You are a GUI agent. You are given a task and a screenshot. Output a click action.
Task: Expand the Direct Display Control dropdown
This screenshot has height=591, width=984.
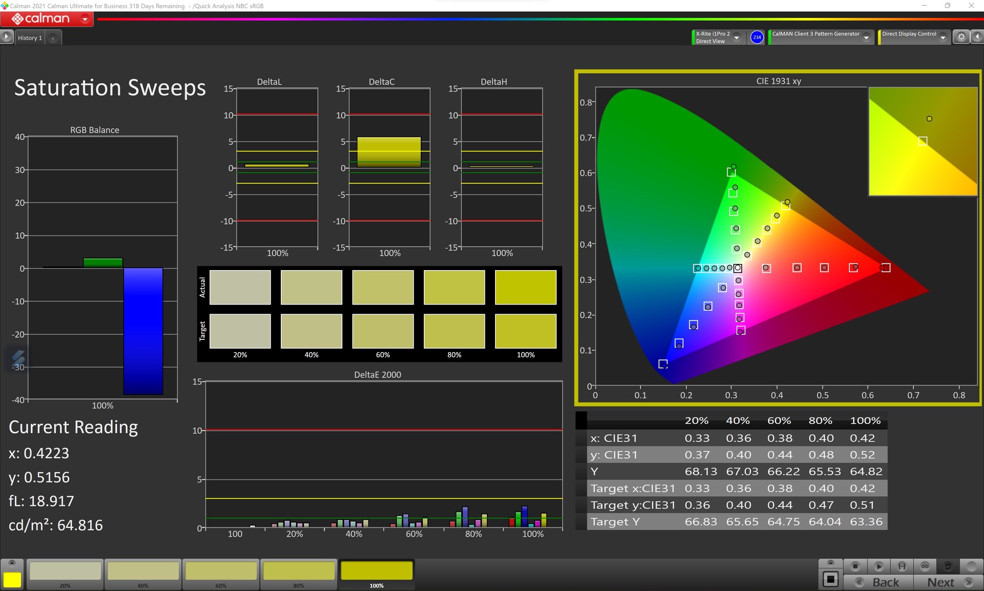(x=942, y=37)
